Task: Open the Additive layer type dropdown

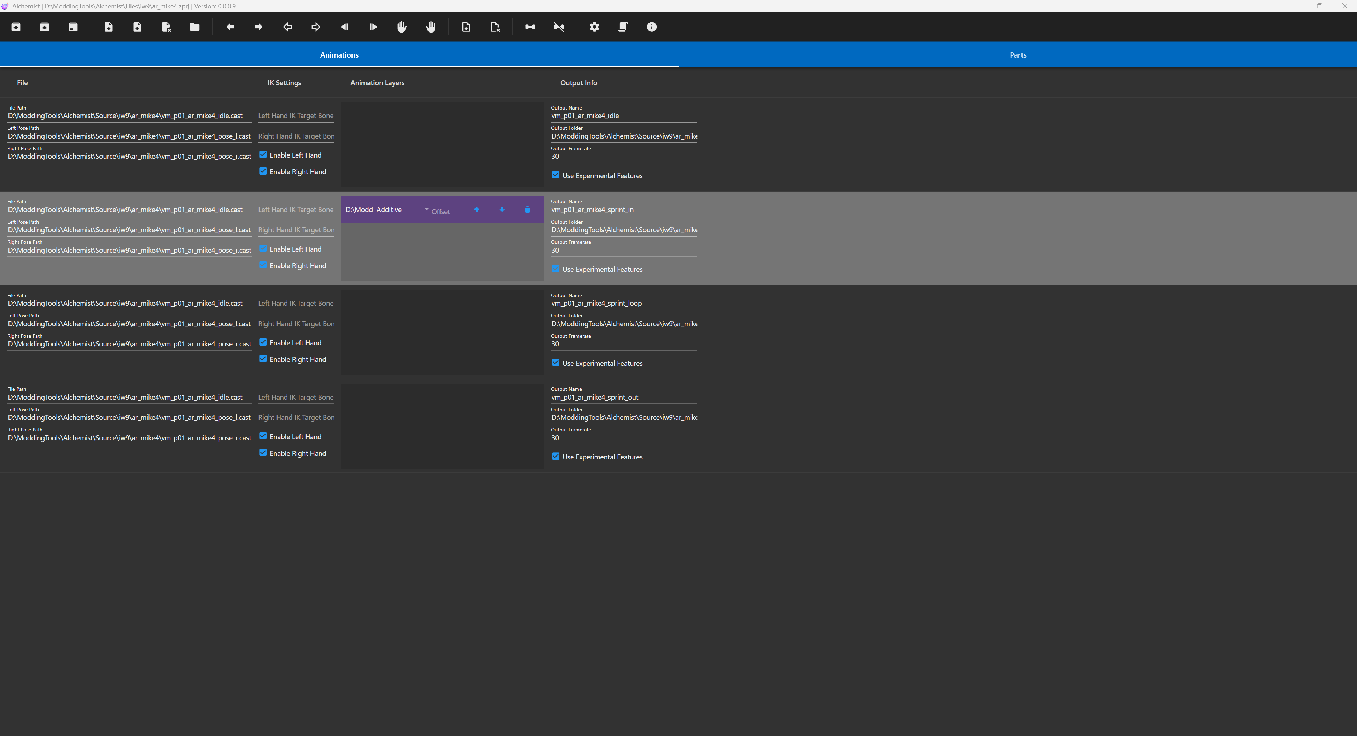Action: [402, 210]
